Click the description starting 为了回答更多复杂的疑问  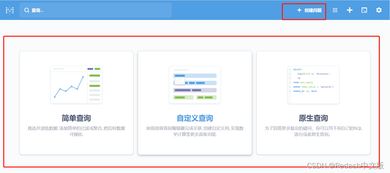[313, 131]
